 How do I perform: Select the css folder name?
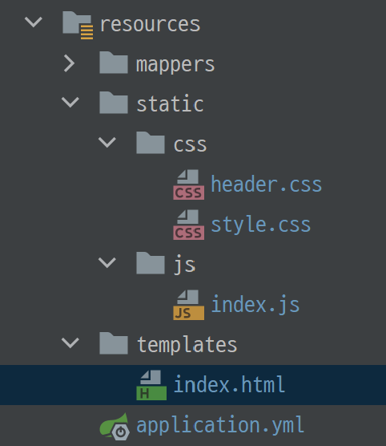(x=190, y=144)
